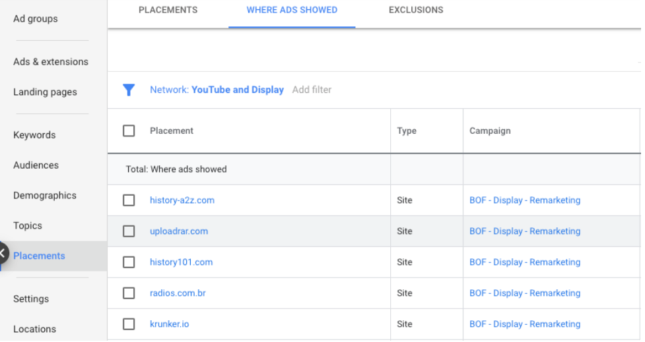Screen dimensions: 645x342
Task: Toggle the select-all checkbox in the table header
Action: (x=129, y=131)
